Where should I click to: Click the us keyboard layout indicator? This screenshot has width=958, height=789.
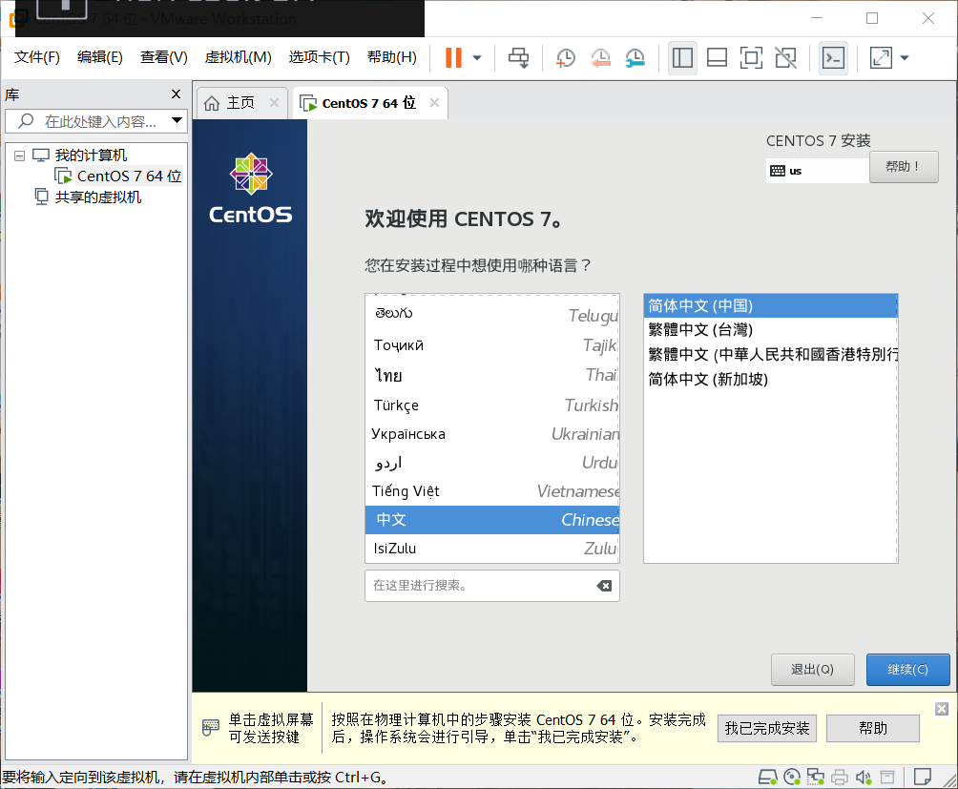click(817, 171)
